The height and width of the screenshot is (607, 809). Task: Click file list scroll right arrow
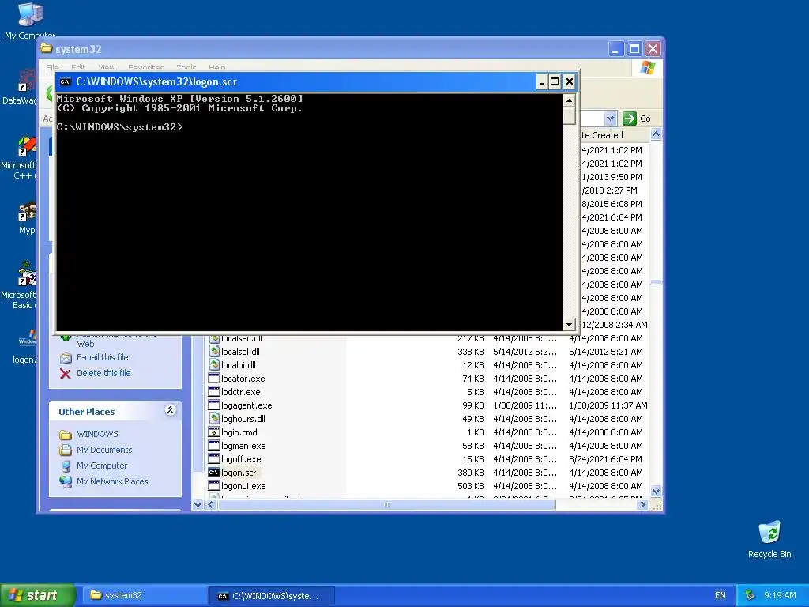[x=642, y=505]
